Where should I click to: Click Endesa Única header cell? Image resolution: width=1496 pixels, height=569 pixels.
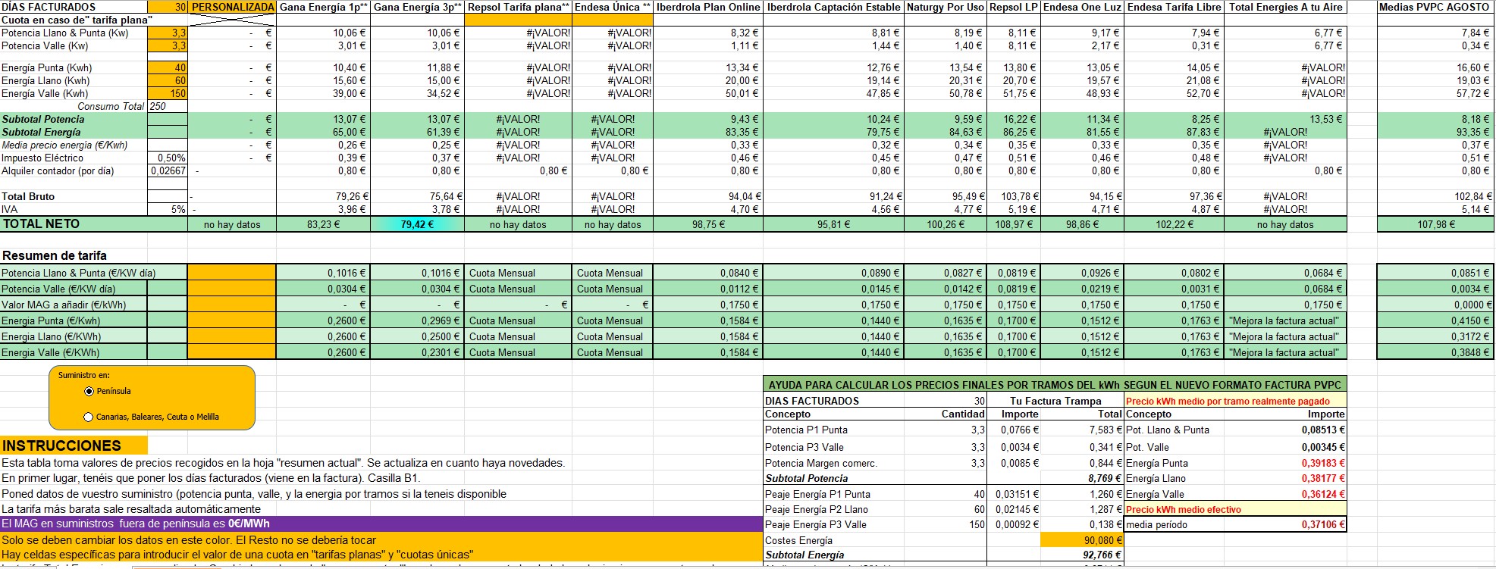[x=613, y=7]
